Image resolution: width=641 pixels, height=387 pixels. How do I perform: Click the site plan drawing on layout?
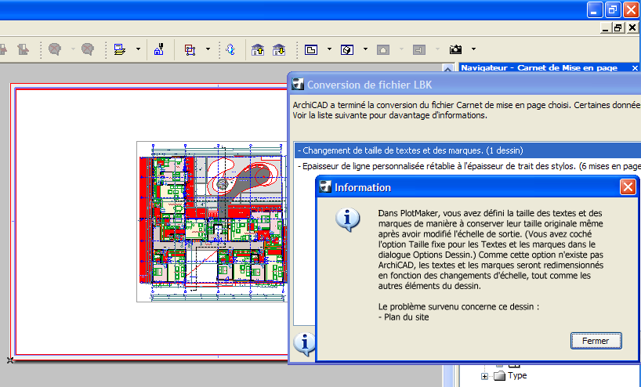click(212, 222)
